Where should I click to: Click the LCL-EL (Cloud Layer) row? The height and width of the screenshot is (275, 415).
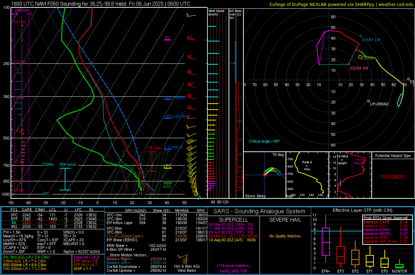coord(157,236)
